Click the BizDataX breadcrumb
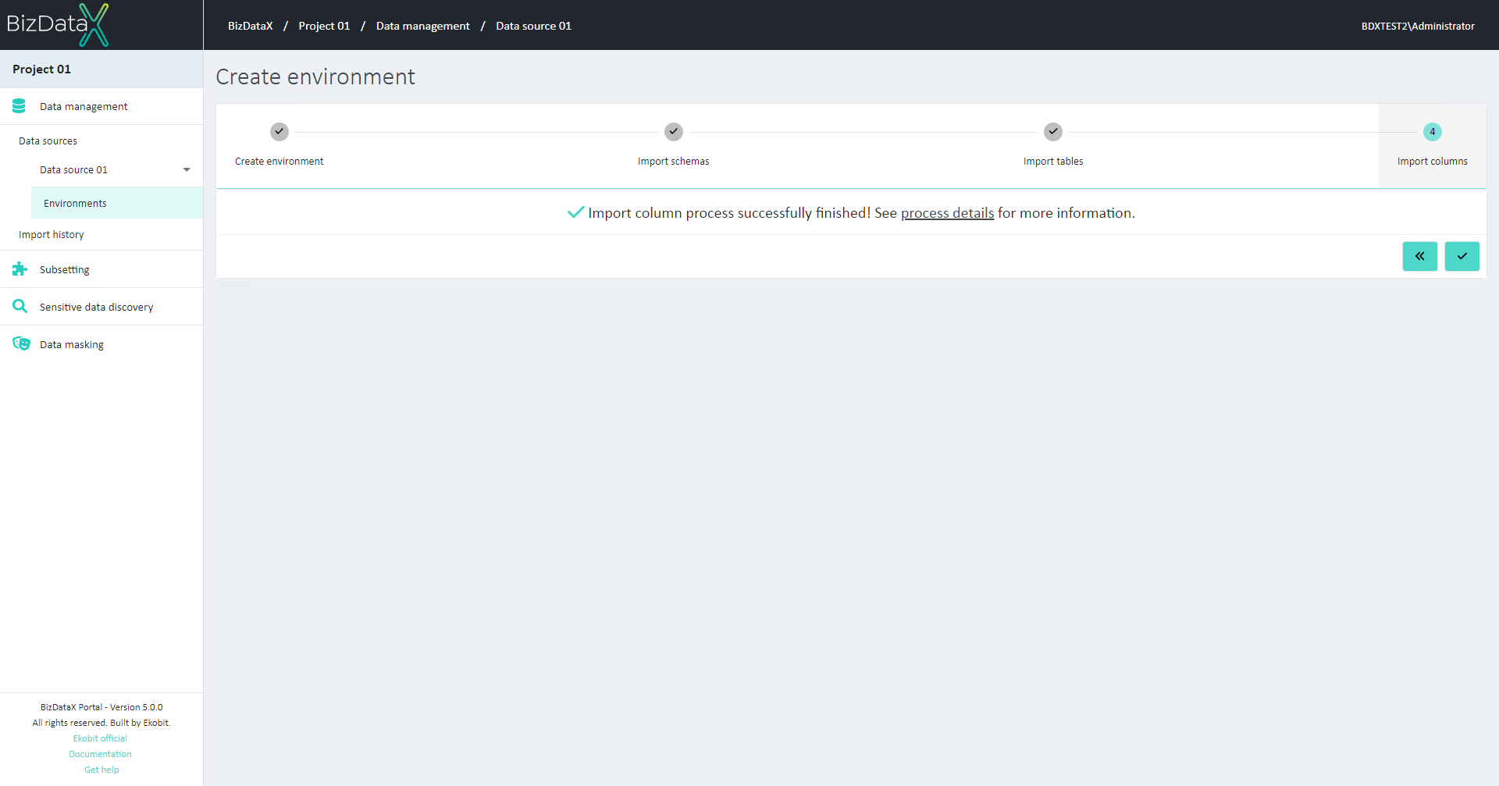The width and height of the screenshot is (1499, 786). [251, 26]
